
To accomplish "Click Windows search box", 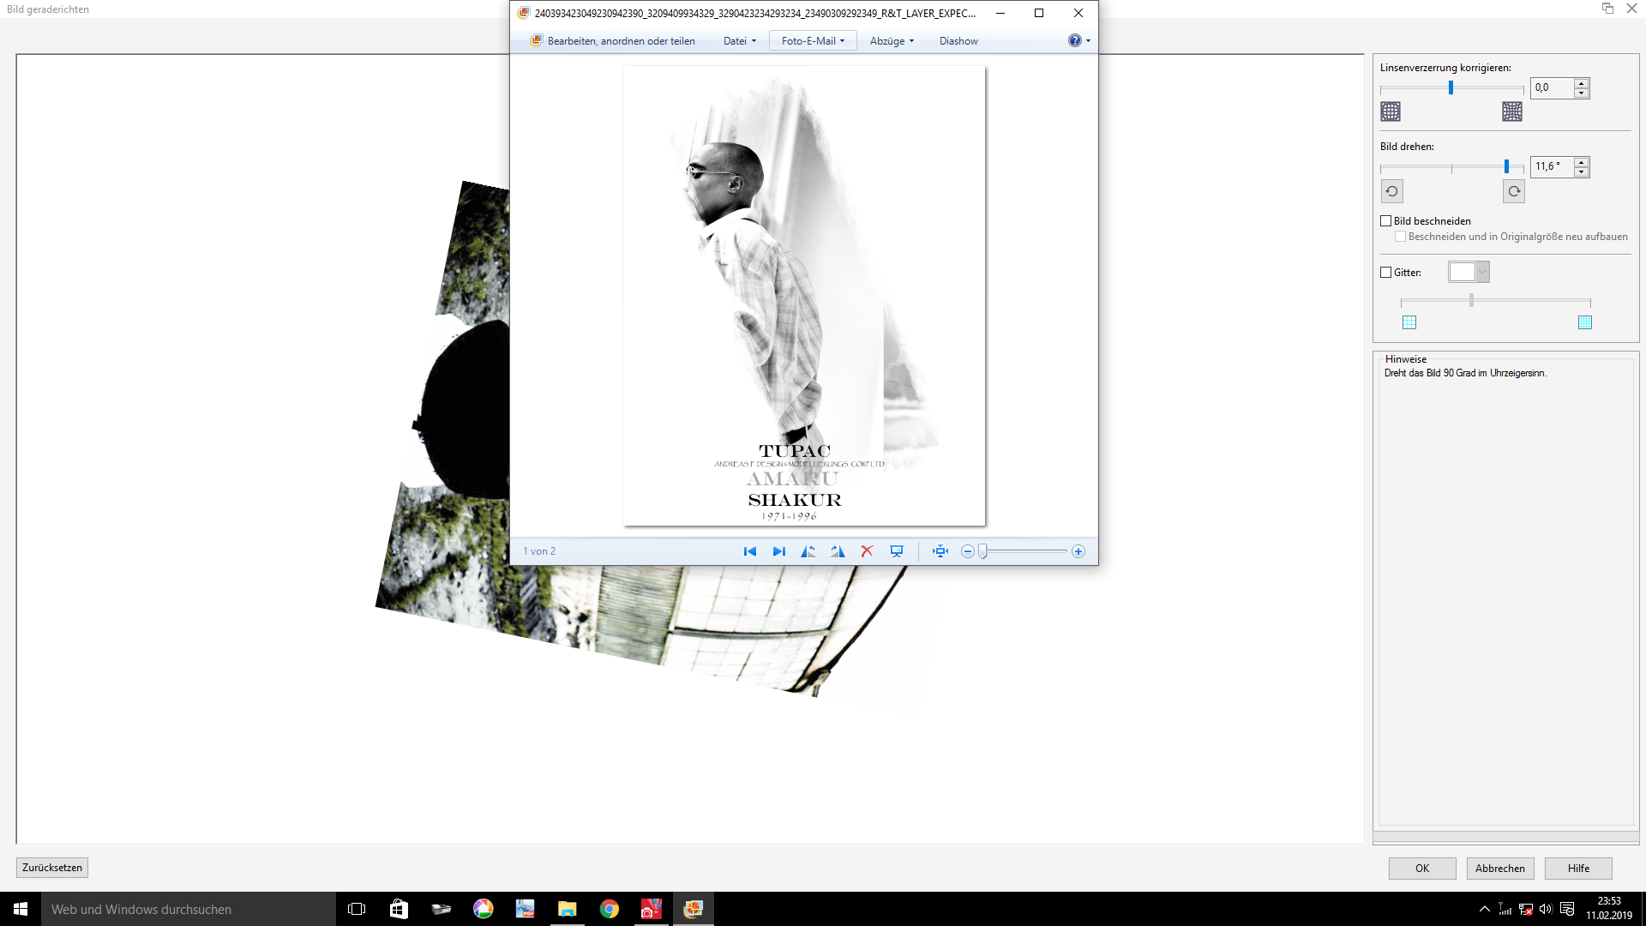I will [189, 909].
